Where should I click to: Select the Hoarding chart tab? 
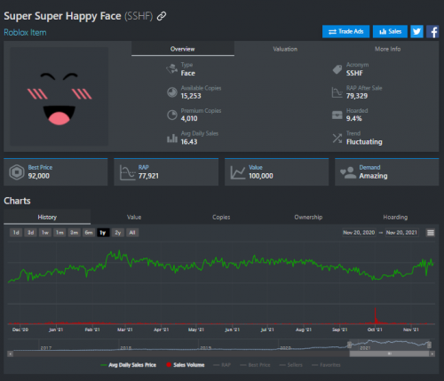pyautogui.click(x=395, y=217)
